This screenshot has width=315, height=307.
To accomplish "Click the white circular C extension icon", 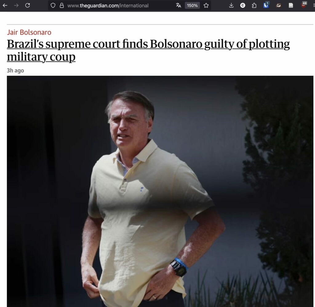I will pyautogui.click(x=243, y=6).
